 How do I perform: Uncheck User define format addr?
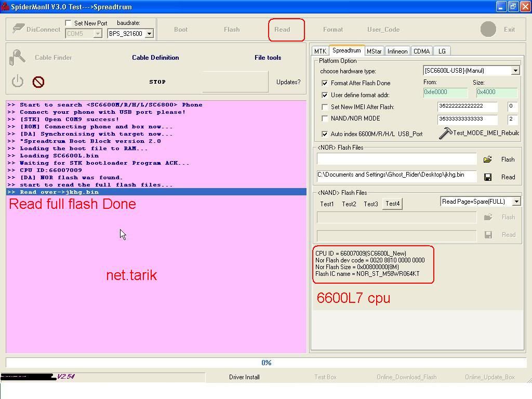[325, 95]
